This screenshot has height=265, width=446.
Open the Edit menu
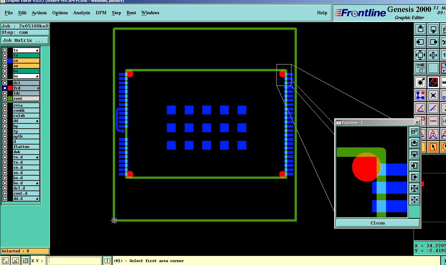pyautogui.click(x=22, y=13)
